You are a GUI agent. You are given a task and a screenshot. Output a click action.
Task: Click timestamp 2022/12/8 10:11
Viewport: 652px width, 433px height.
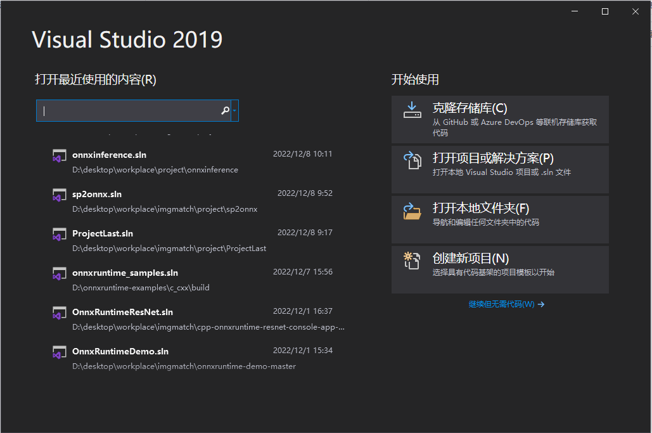tap(303, 154)
